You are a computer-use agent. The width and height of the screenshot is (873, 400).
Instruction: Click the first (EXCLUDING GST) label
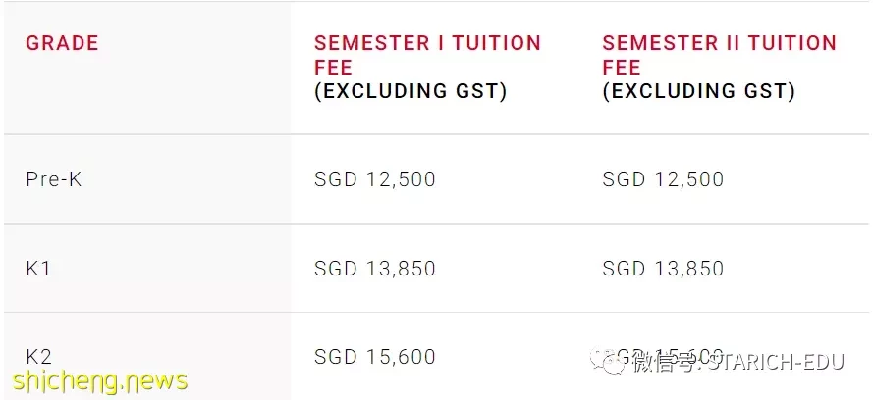410,91
